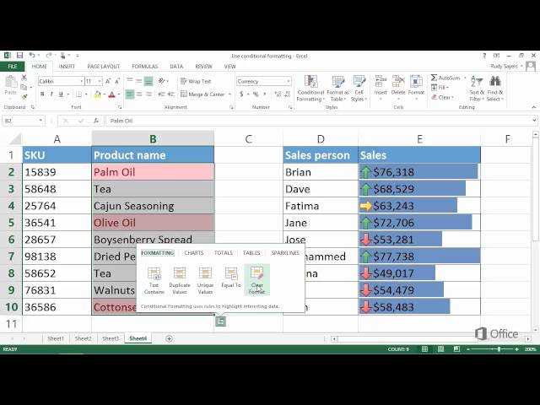Choose Text Contains quick analysis option
Viewport: 540px width, 405px height.
coord(154,280)
